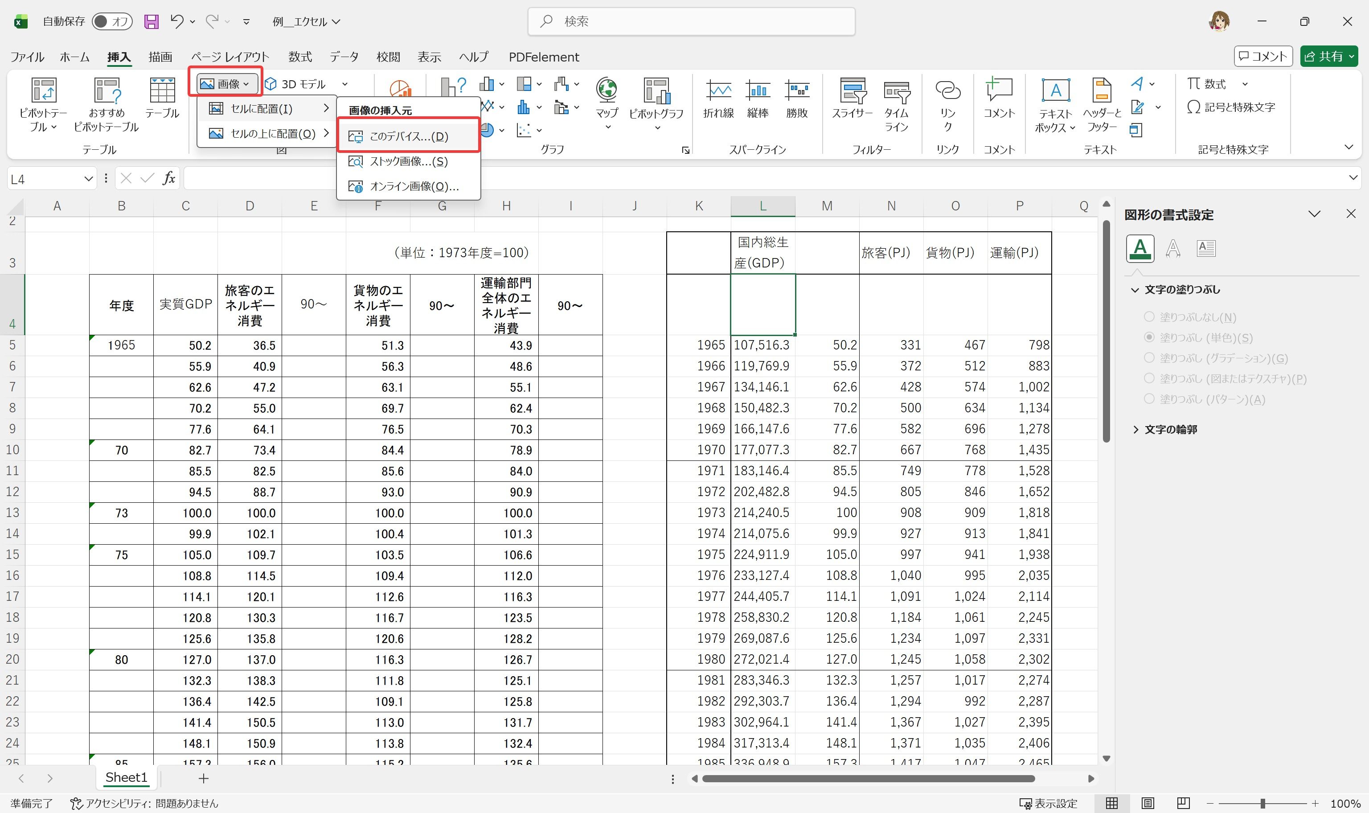Open 記号と特殊文字
Screen dimensions: 1369x813
point(1233,107)
